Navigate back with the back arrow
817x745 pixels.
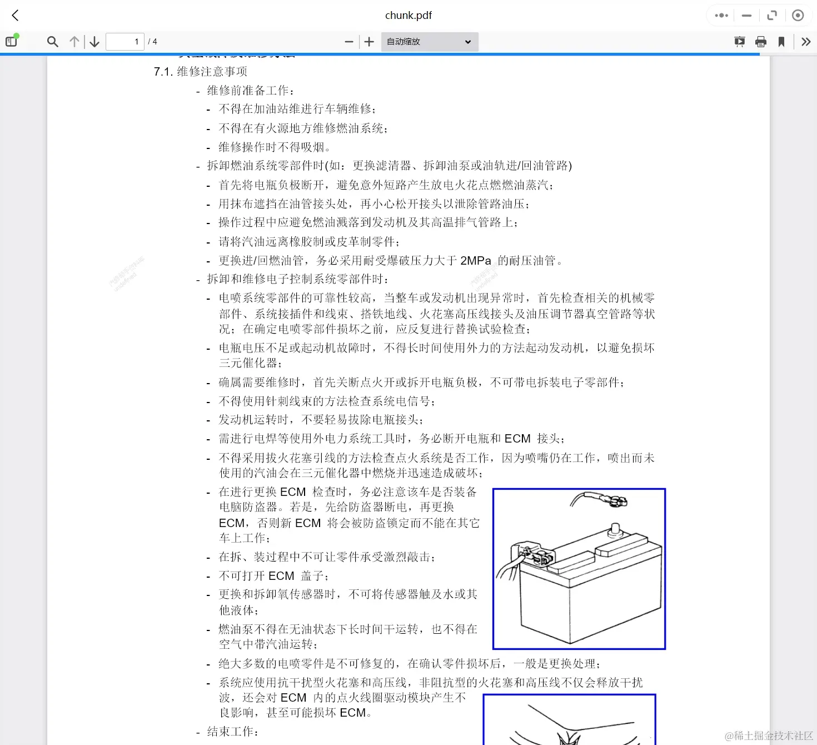click(14, 15)
